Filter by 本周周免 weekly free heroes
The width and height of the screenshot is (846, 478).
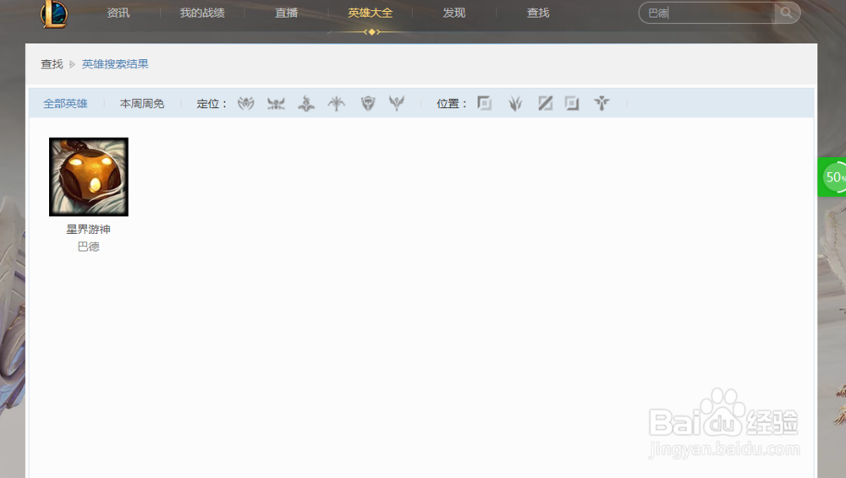[x=142, y=104]
